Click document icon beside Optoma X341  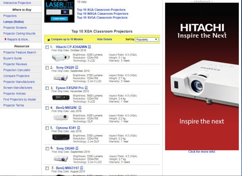(79, 128)
